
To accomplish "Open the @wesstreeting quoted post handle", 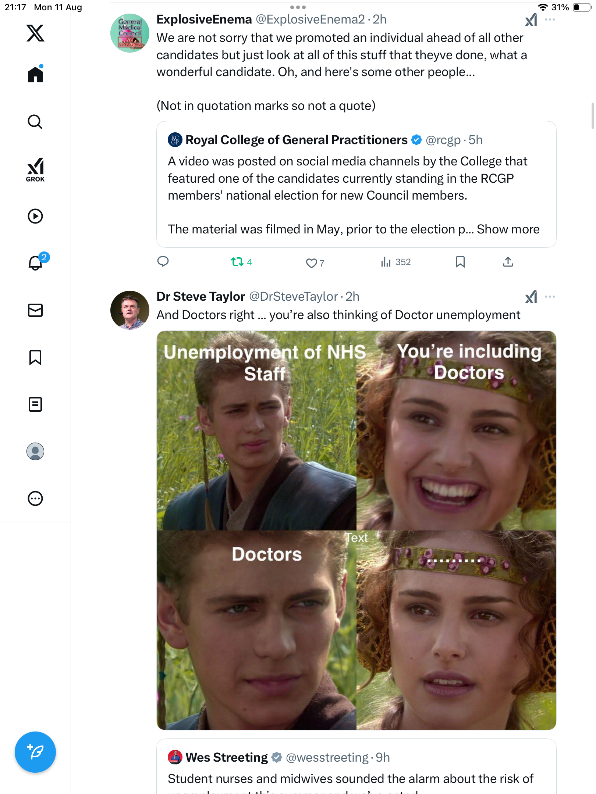I will click(x=327, y=758).
